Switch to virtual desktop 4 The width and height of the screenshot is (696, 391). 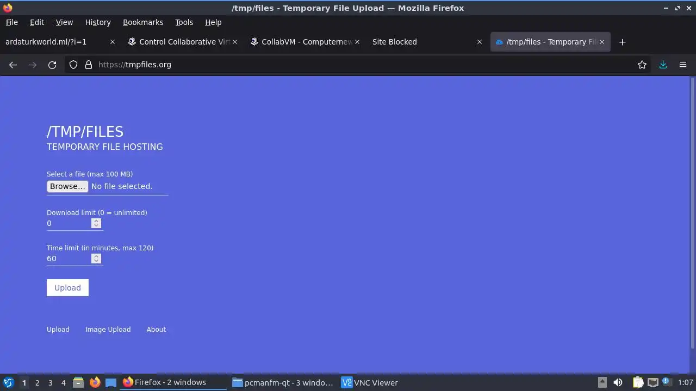coord(63,382)
